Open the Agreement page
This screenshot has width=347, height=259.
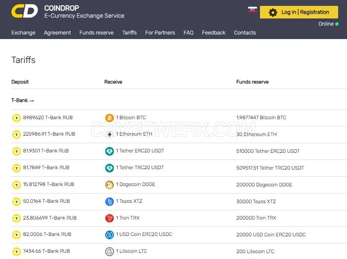(x=57, y=33)
